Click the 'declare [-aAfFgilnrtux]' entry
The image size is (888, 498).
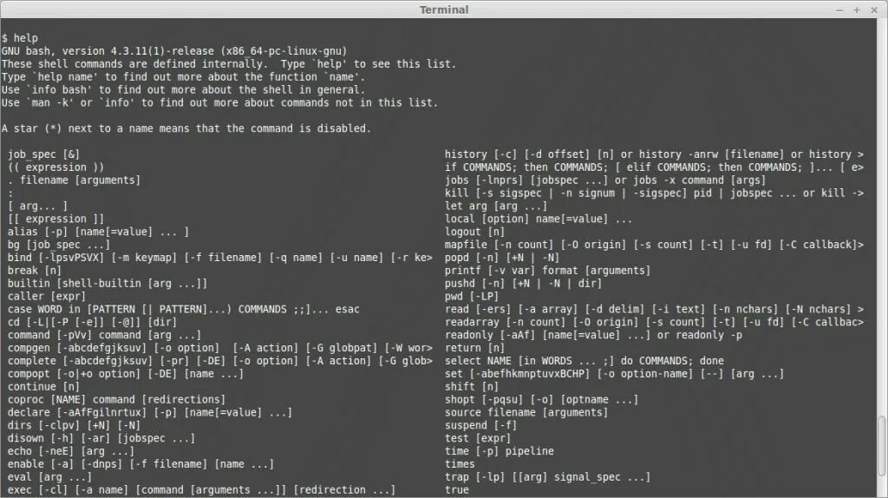[149, 412]
